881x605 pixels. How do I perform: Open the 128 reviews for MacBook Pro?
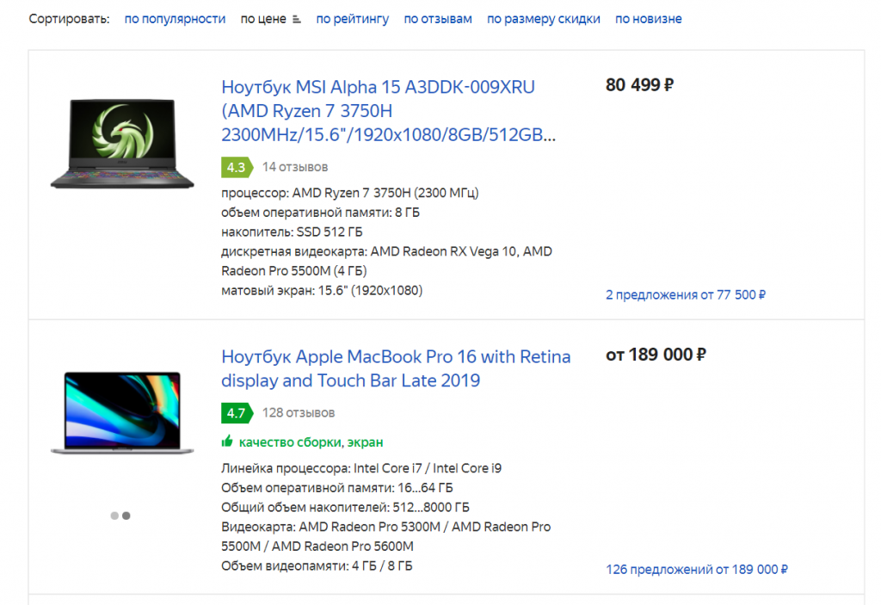(299, 413)
